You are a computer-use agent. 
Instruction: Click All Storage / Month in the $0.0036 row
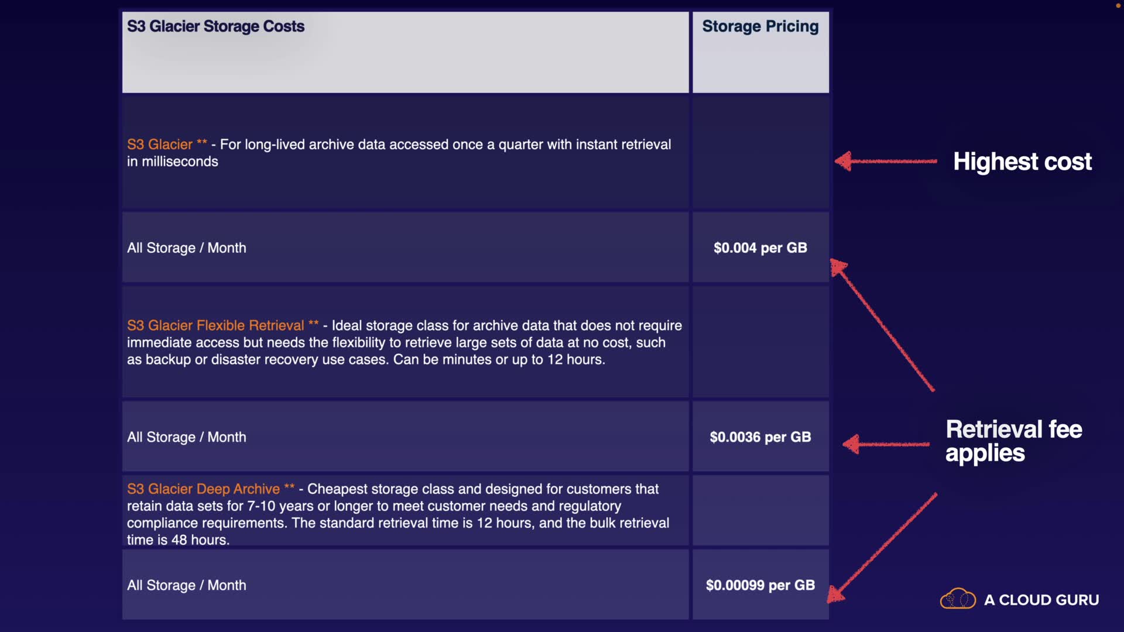click(186, 437)
